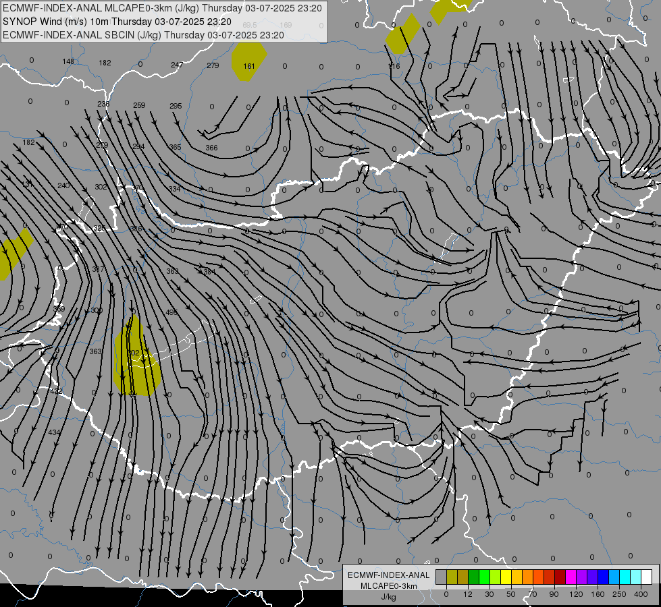Click the legend unit 'J/kg'
Screen dimensions: 661x607
[x=388, y=597]
